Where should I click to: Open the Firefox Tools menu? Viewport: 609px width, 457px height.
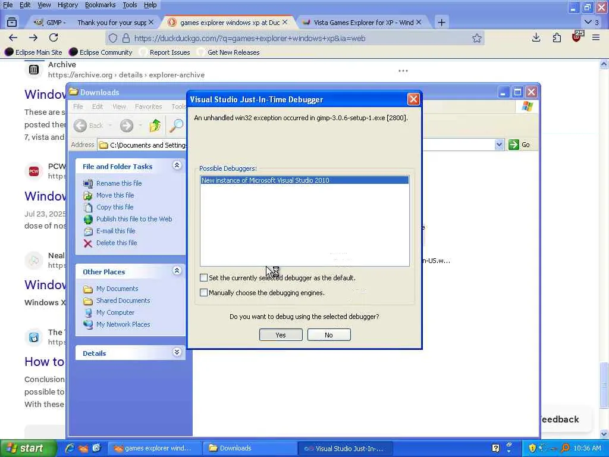pyautogui.click(x=130, y=5)
